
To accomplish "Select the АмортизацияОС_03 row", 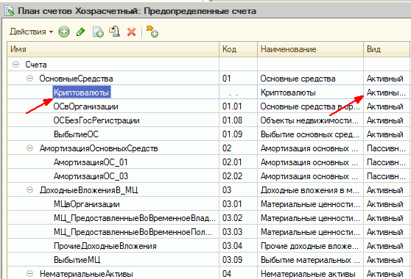I will [x=208, y=176].
